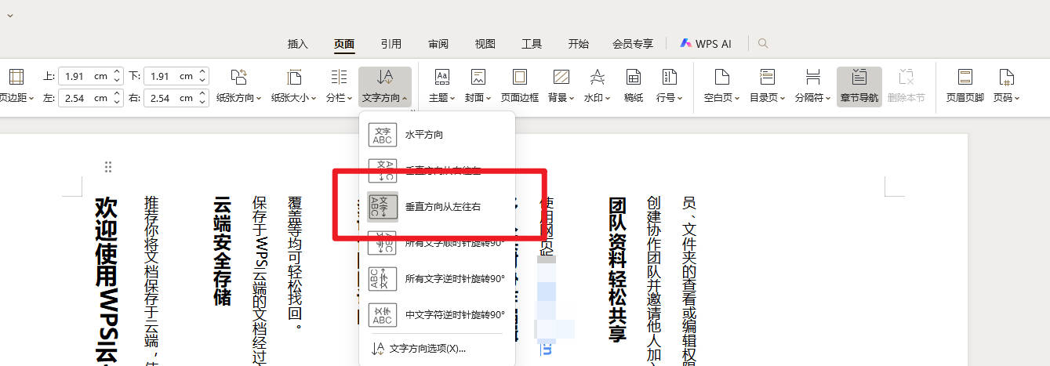Open the 工具 tab
The height and width of the screenshot is (366, 1050).
532,44
